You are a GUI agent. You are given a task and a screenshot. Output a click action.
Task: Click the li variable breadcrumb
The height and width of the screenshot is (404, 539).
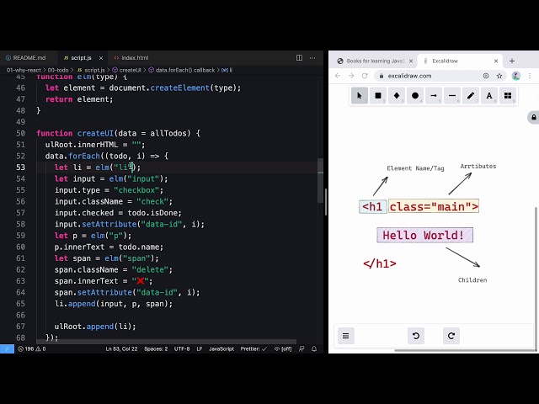[x=227, y=70]
